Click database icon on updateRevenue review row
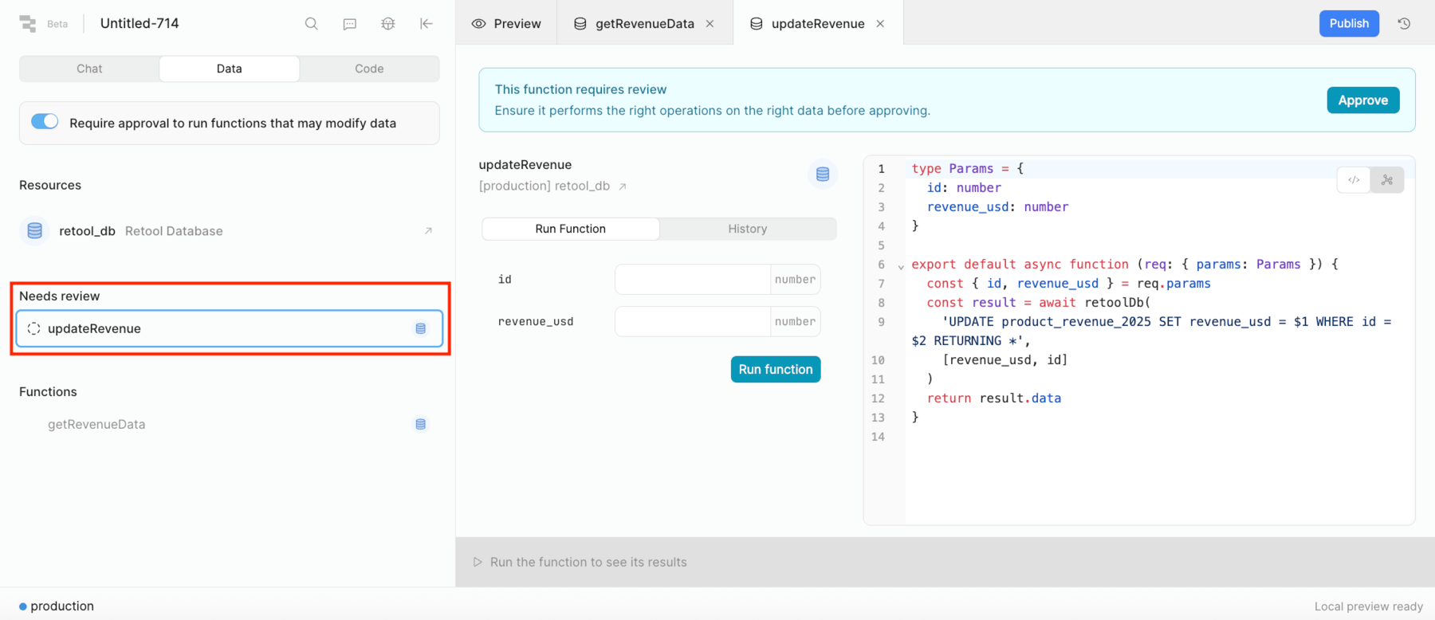The image size is (1435, 620). coord(420,328)
